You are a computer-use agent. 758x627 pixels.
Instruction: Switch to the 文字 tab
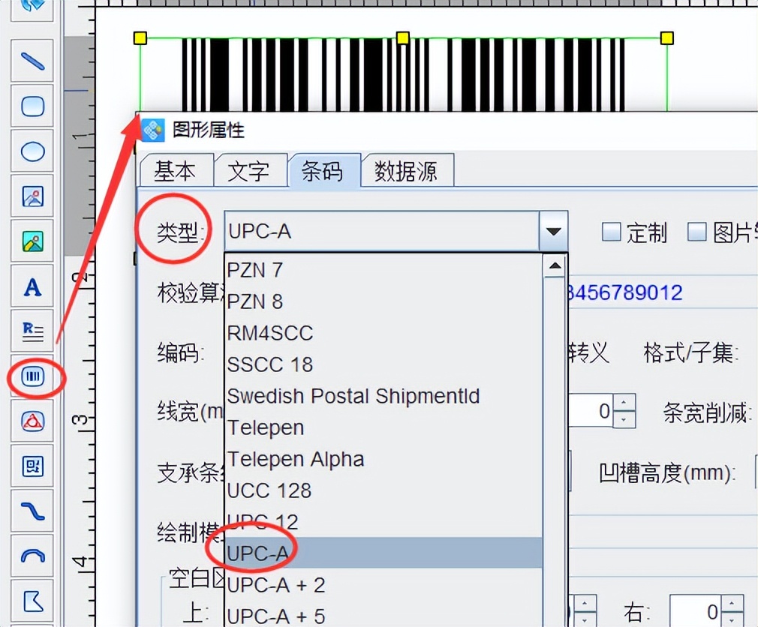click(249, 170)
